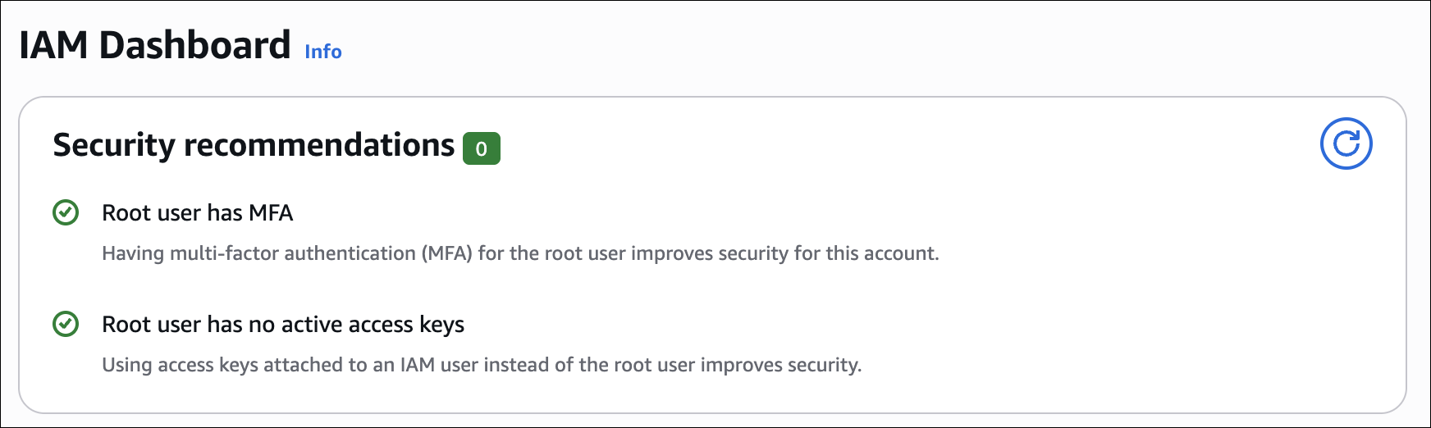Image resolution: width=1431 pixels, height=428 pixels.
Task: Click the words IAM user in the second description
Action: (x=439, y=365)
